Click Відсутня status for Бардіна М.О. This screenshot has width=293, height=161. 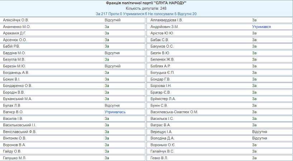pyautogui.click(x=112, y=53)
